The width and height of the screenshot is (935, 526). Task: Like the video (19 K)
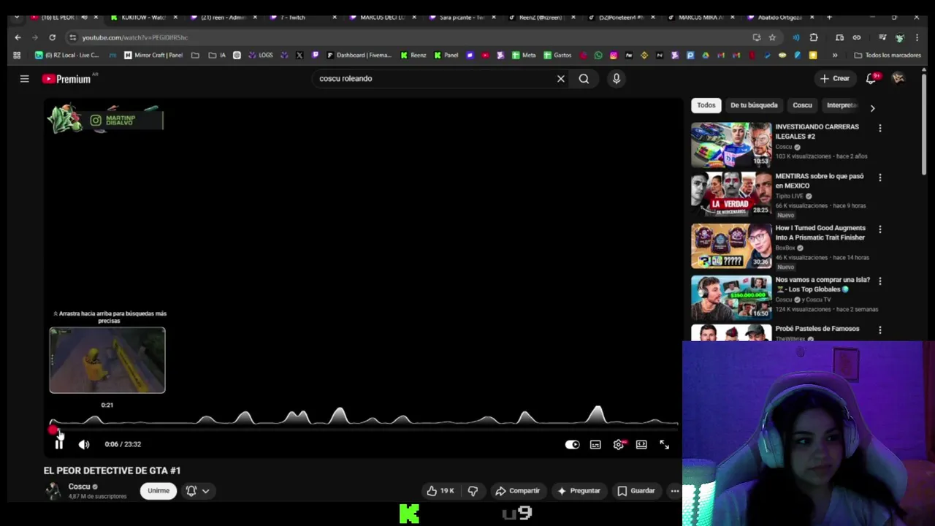pyautogui.click(x=440, y=491)
